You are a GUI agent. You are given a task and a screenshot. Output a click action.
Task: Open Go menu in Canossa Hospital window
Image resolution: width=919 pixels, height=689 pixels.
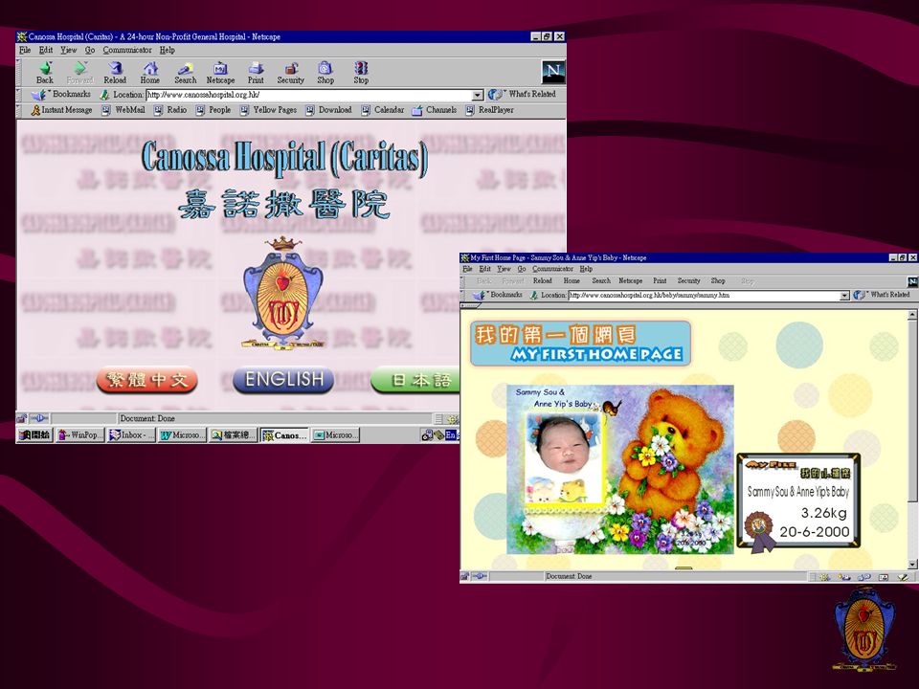(x=90, y=50)
